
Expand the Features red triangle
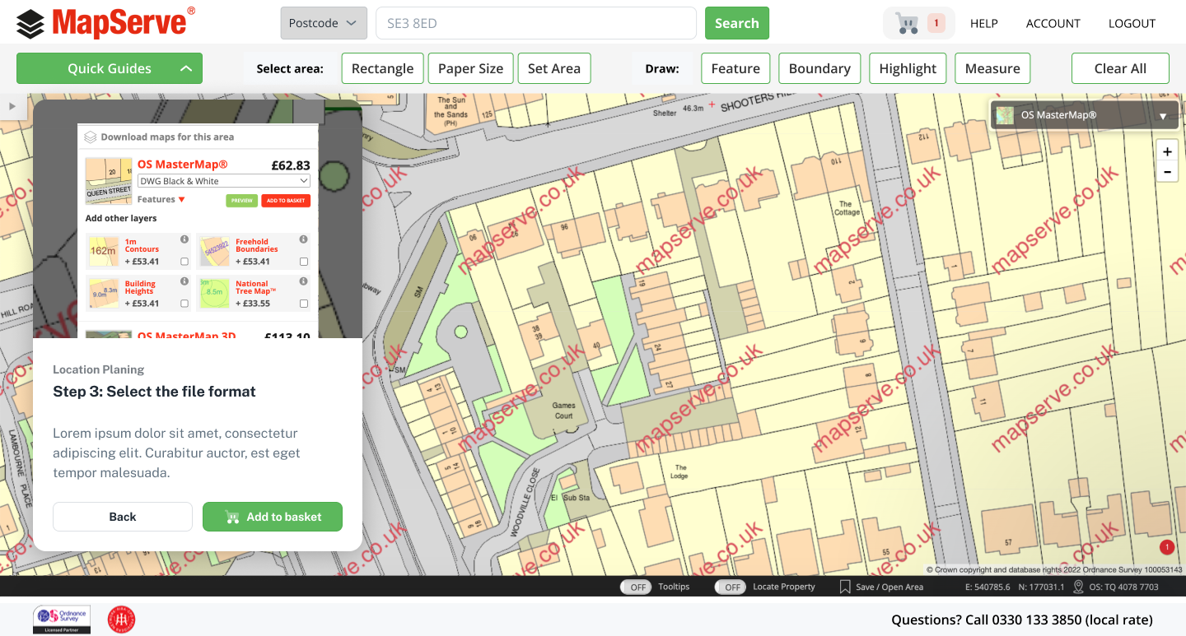[x=181, y=200]
